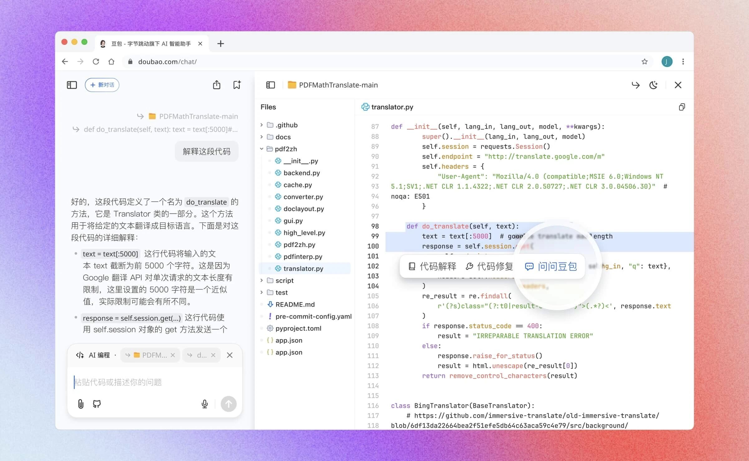Click the attach file paperclip icon

[81, 404]
